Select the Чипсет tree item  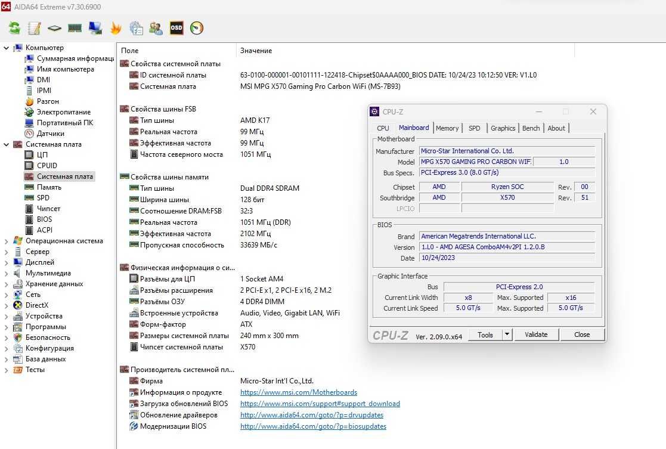42,209
